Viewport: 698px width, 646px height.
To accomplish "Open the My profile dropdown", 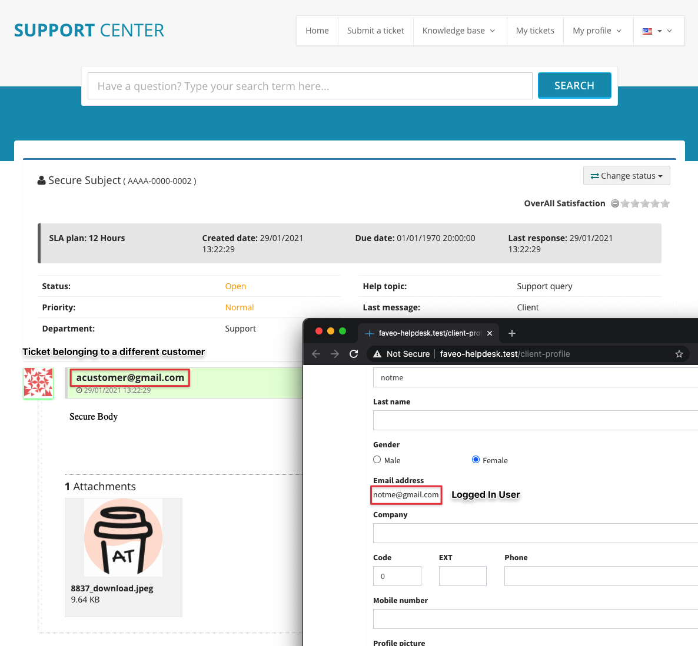I will pyautogui.click(x=598, y=30).
